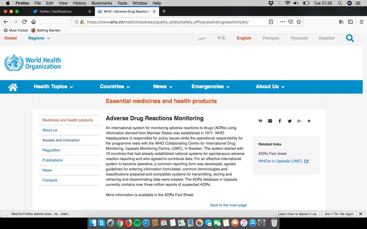Click the browser Back arrow button
Image resolution: width=367 pixels, height=229 pixels.
pyautogui.click(x=6, y=22)
